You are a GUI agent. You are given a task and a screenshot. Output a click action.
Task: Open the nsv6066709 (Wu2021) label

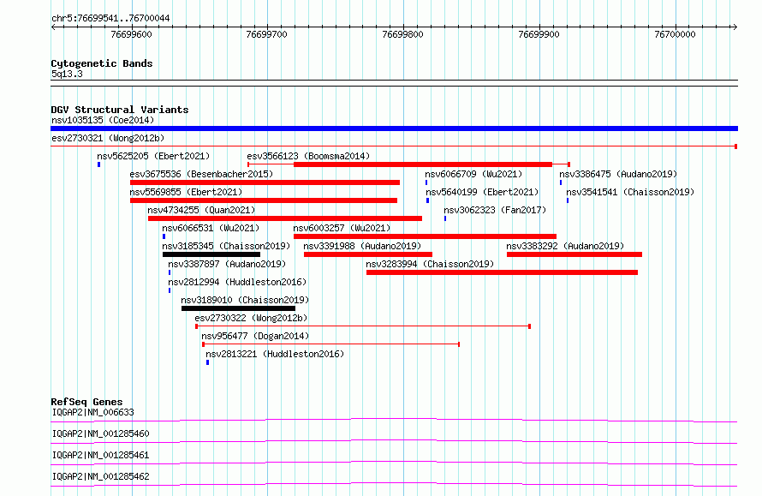(x=473, y=174)
